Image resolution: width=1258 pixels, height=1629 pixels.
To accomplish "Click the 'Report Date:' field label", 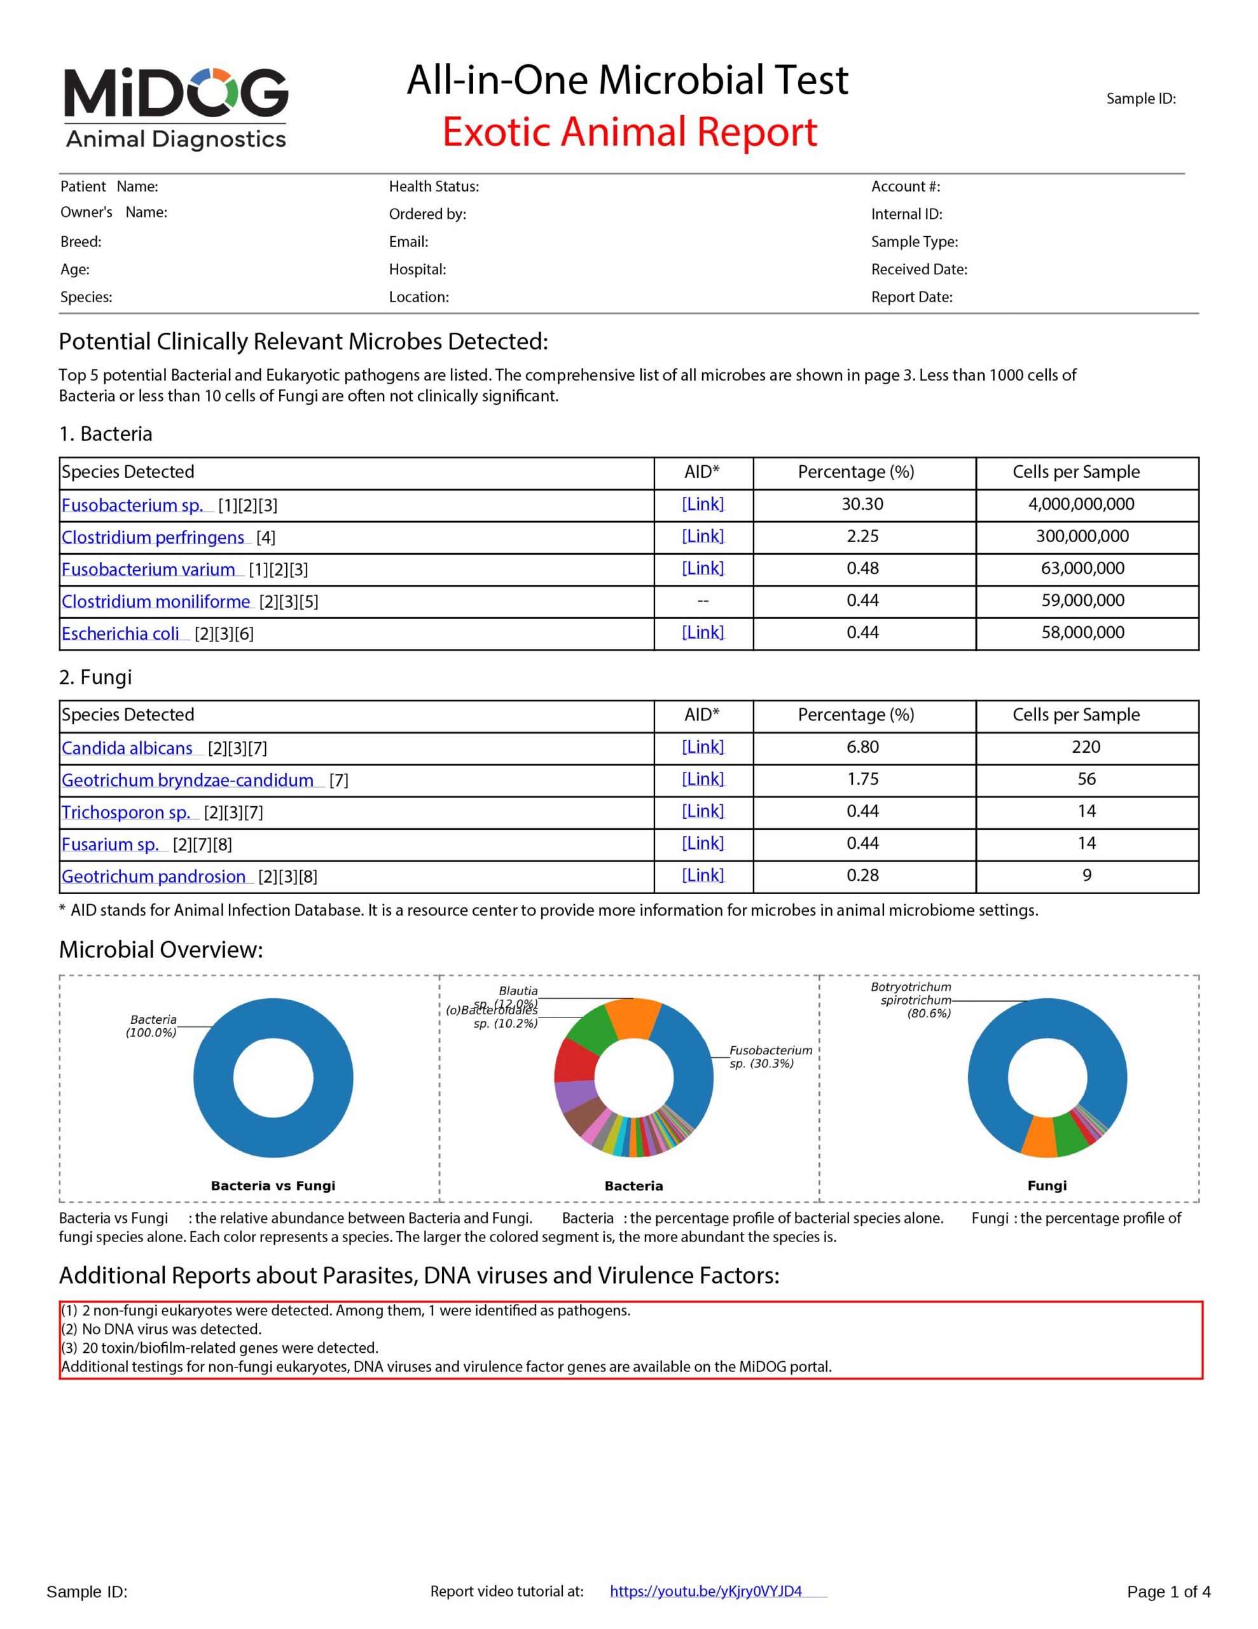I will click(x=912, y=297).
